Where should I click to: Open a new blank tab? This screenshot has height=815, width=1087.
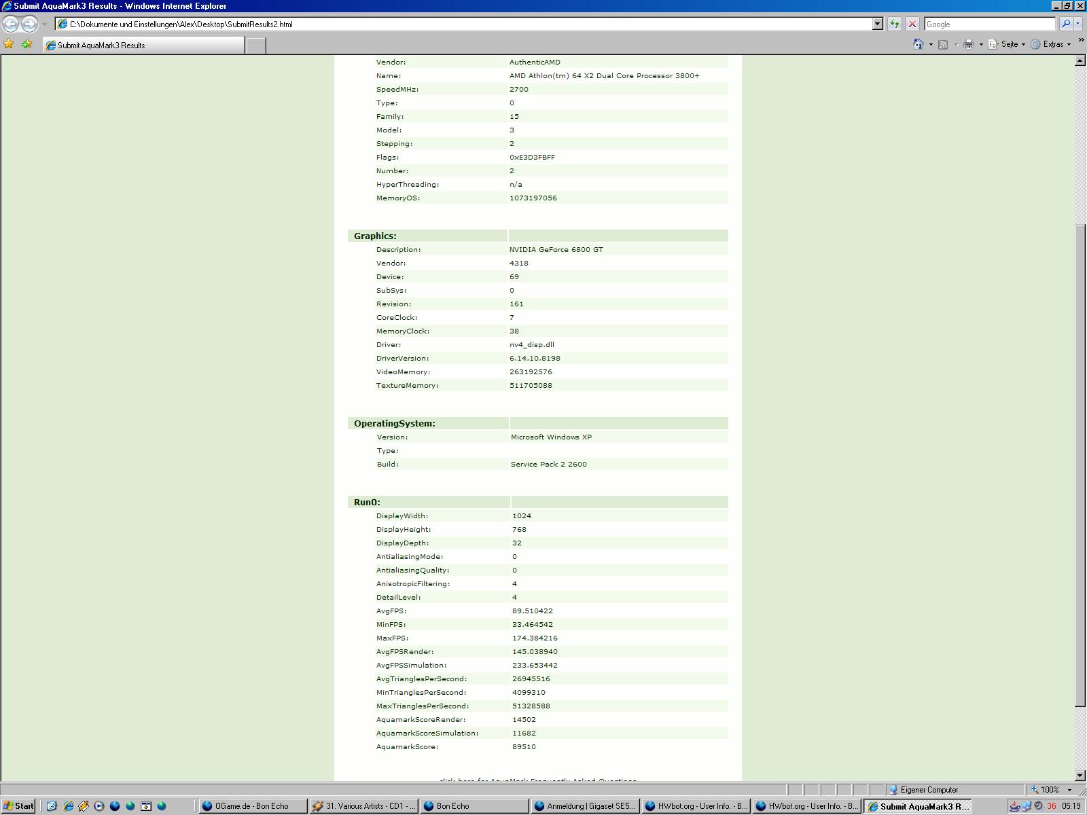click(255, 45)
